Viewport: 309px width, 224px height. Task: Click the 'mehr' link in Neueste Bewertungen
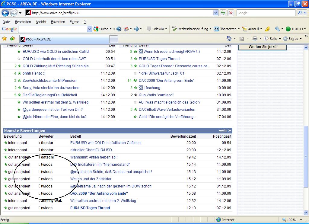pyautogui.click(x=223, y=130)
